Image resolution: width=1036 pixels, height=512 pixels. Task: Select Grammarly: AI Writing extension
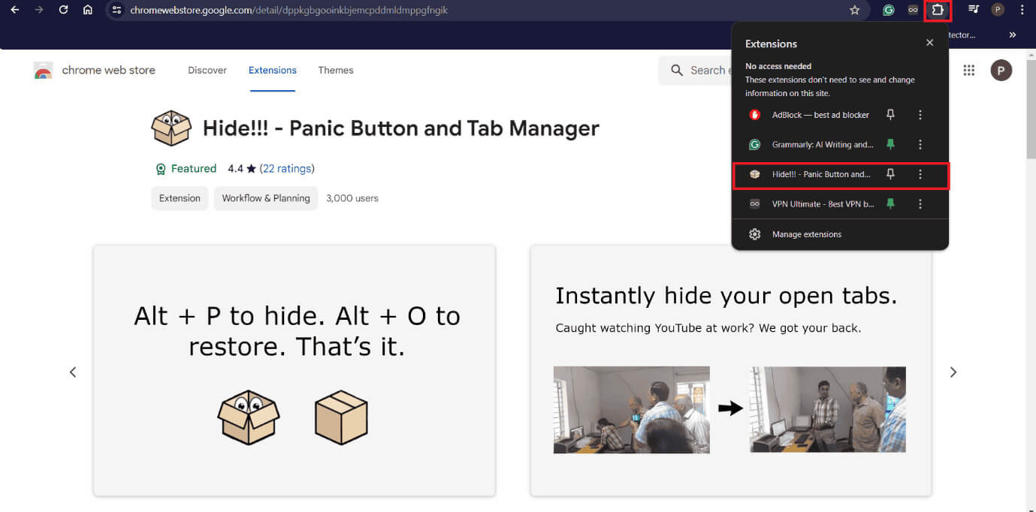coord(823,145)
